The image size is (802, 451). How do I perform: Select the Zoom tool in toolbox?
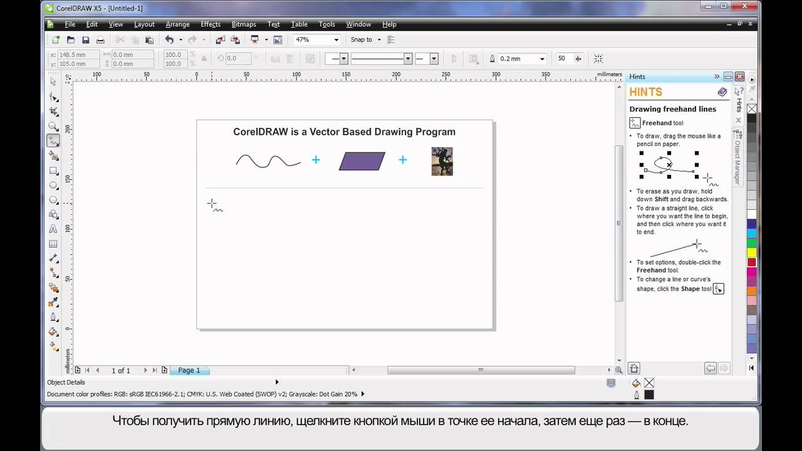pos(53,126)
